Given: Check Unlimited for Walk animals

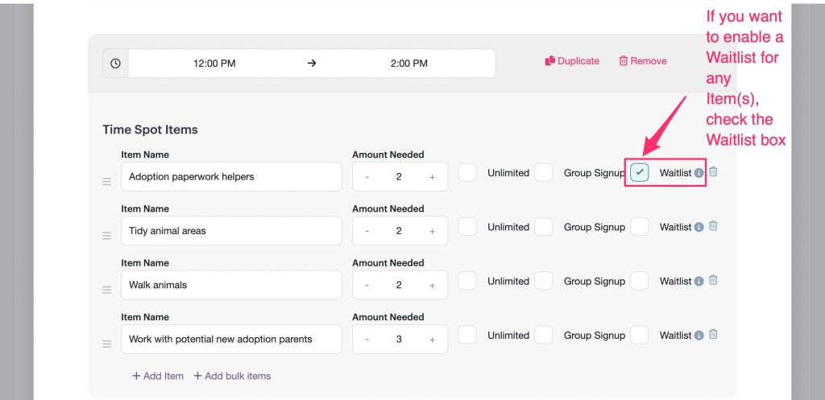Looking at the screenshot, I should pyautogui.click(x=467, y=280).
